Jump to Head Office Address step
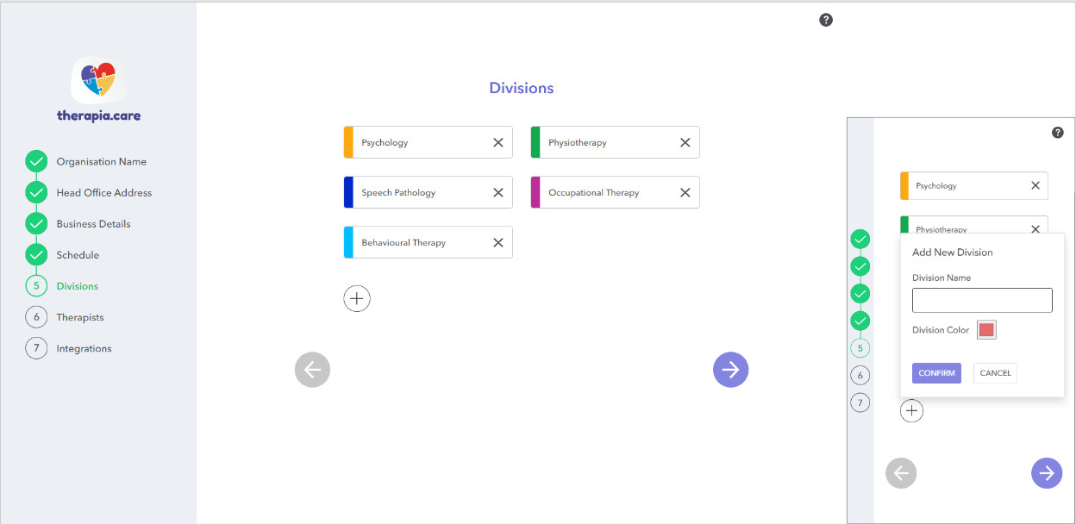The image size is (1076, 524). 103,193
